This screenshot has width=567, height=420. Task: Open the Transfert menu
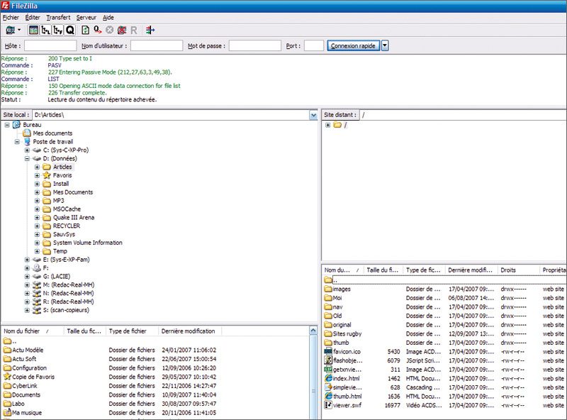[58, 17]
